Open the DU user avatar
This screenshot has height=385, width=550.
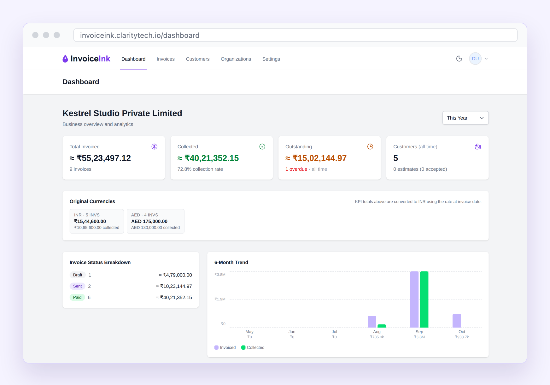(x=475, y=59)
